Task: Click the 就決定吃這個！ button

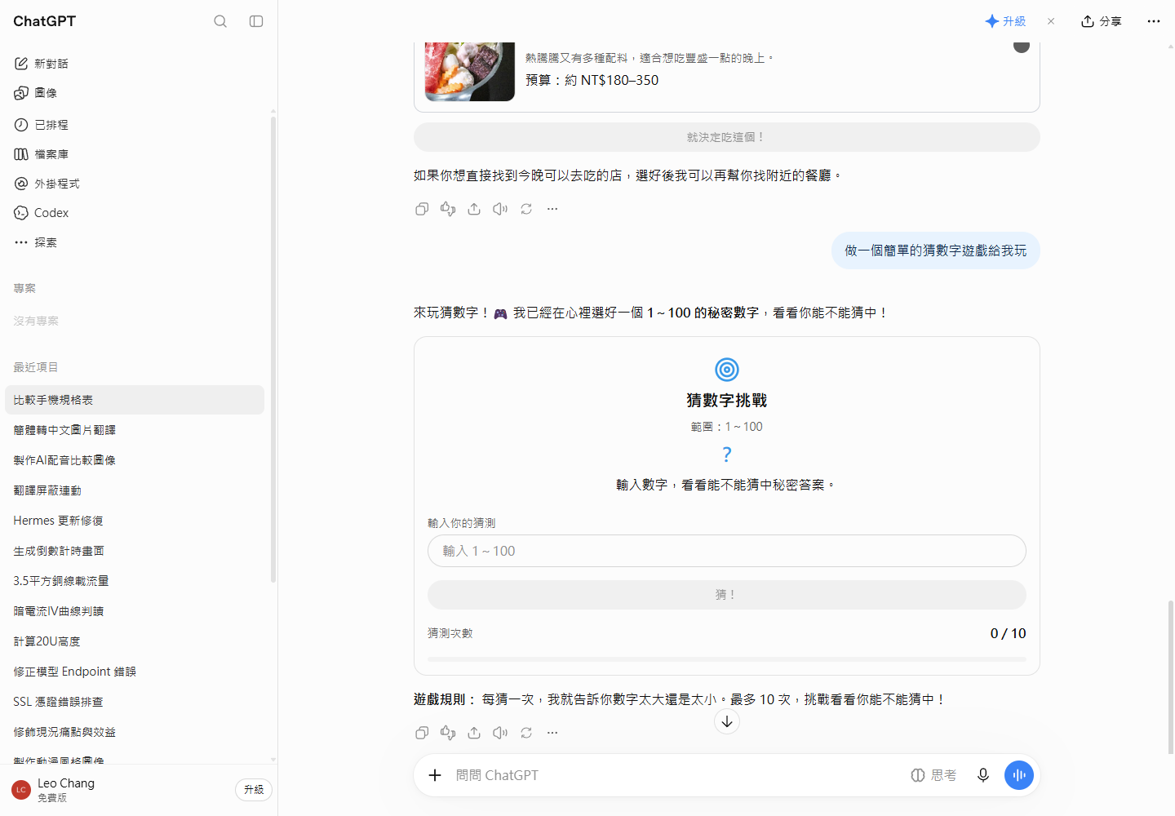Action: 726,137
